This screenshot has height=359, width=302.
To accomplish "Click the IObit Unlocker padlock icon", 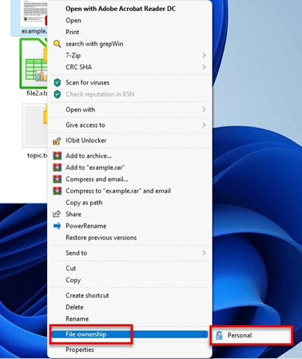I will [57, 140].
